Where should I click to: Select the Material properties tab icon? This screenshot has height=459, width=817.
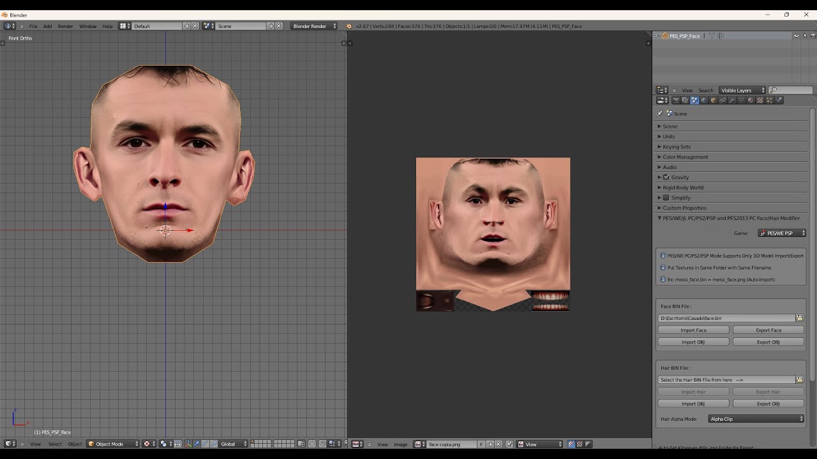coord(751,100)
